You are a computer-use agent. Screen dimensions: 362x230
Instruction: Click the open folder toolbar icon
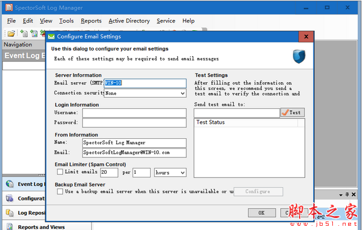11,34
